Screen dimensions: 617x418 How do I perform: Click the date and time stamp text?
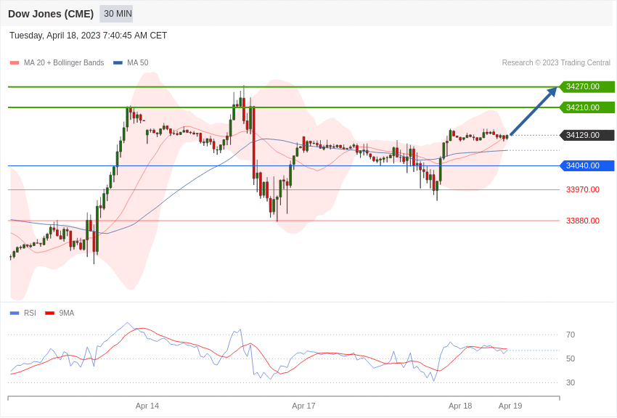88,36
